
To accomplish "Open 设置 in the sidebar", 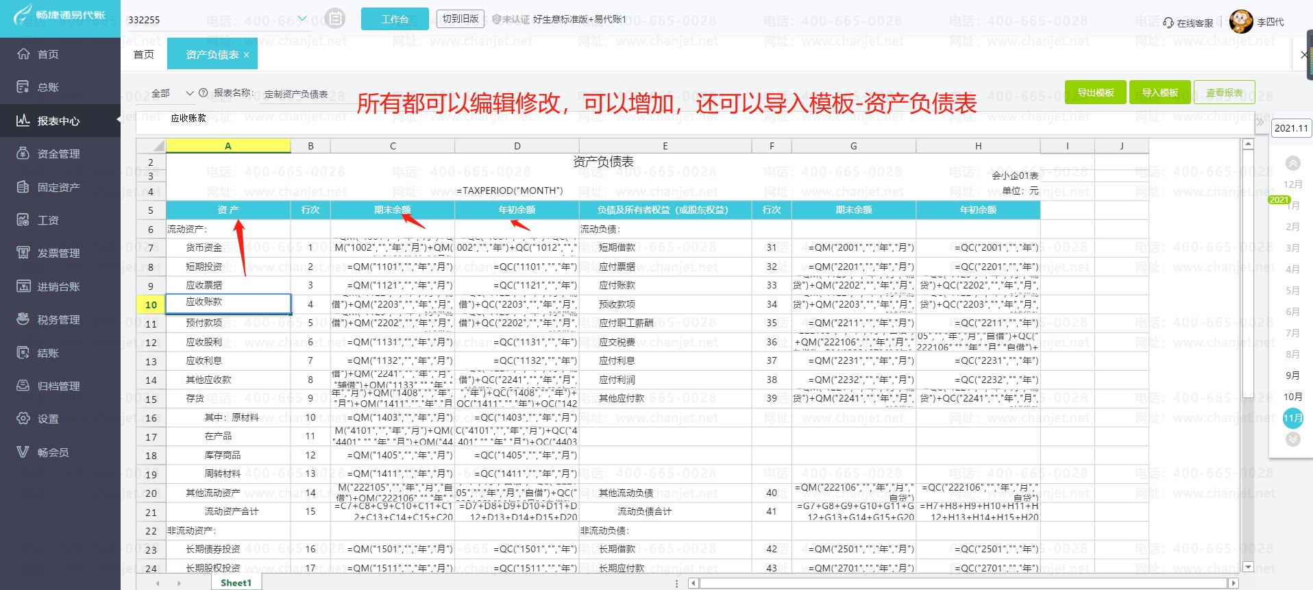I will 48,419.
